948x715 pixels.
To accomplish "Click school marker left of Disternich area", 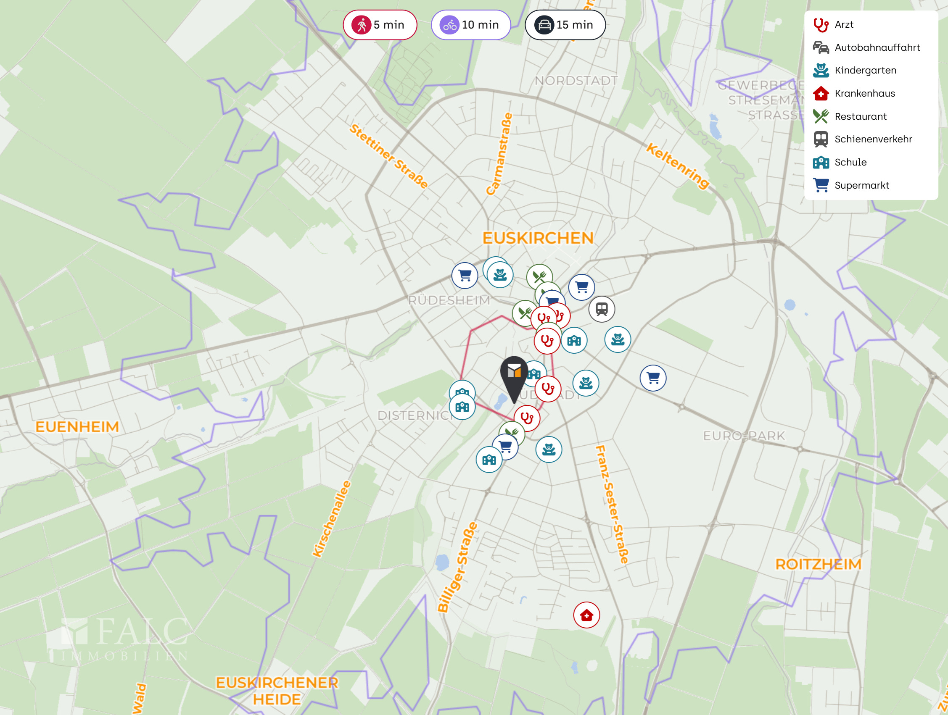I will coord(462,407).
